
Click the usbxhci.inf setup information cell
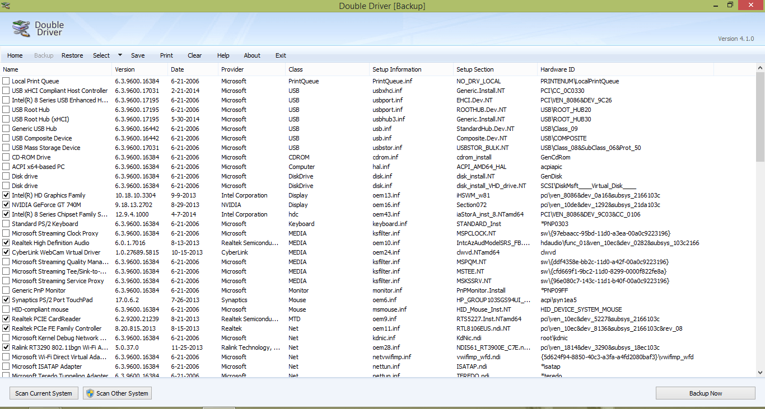[387, 91]
